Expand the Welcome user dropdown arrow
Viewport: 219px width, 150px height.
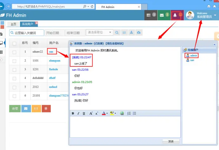tap(215, 15)
